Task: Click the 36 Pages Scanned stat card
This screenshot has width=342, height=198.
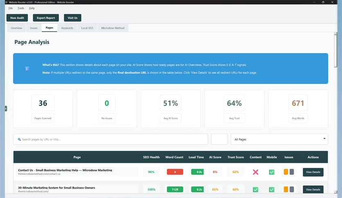Action: pos(43,109)
